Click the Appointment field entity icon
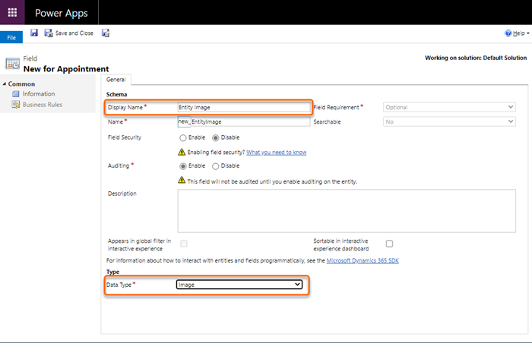The height and width of the screenshot is (343, 532). (13, 64)
